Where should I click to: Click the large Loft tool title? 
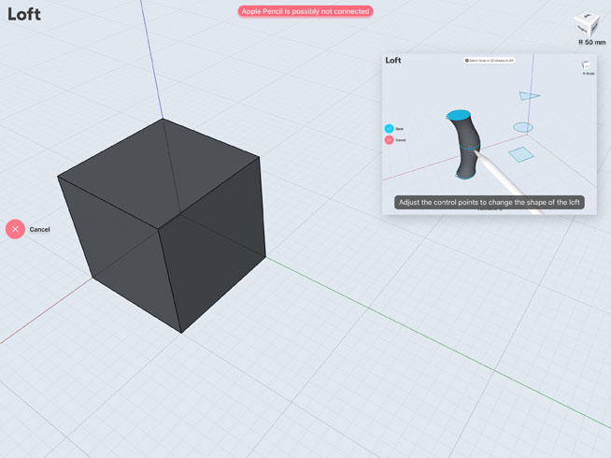point(24,15)
